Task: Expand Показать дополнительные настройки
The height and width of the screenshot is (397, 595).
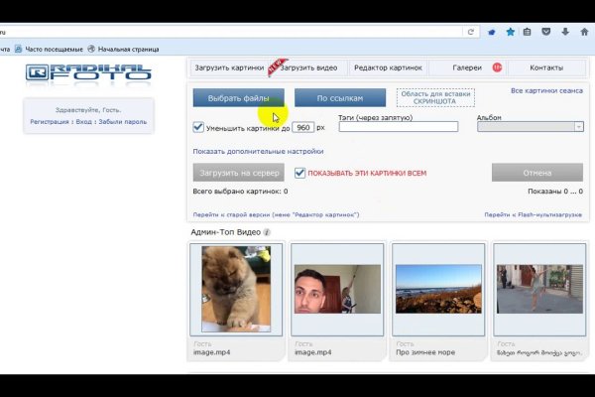Action: point(258,152)
